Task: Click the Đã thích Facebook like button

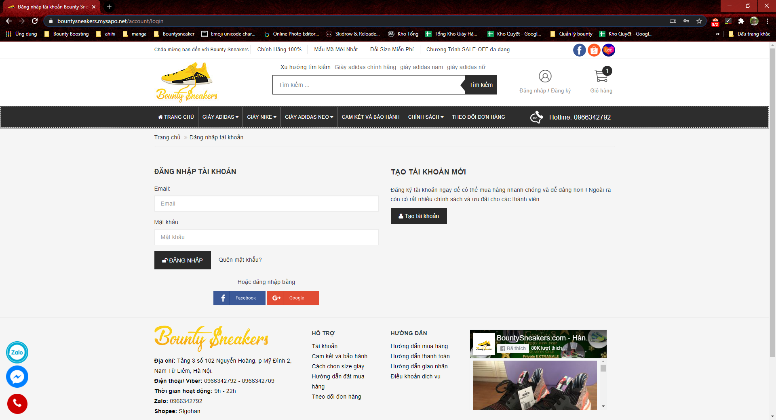Action: point(513,349)
